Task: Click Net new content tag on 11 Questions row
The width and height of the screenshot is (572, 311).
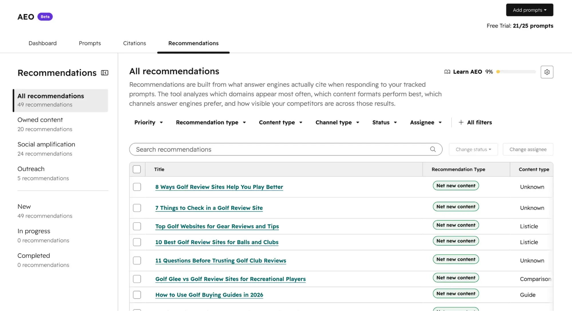Action: (456, 259)
